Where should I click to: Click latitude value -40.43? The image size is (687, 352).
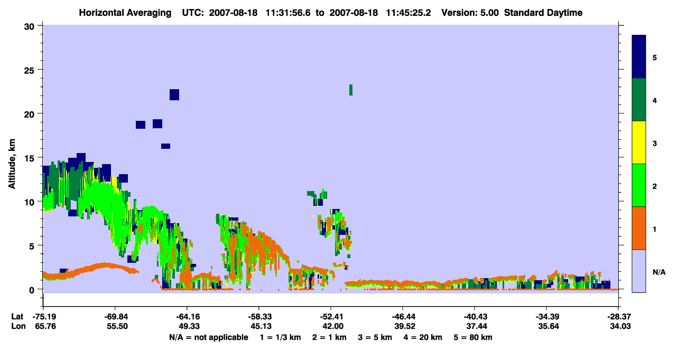(475, 317)
